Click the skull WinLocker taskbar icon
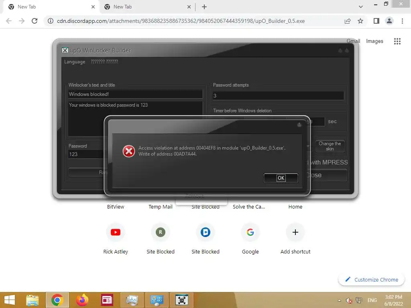Screen dimensions: 411x308 [x=182, y=300]
